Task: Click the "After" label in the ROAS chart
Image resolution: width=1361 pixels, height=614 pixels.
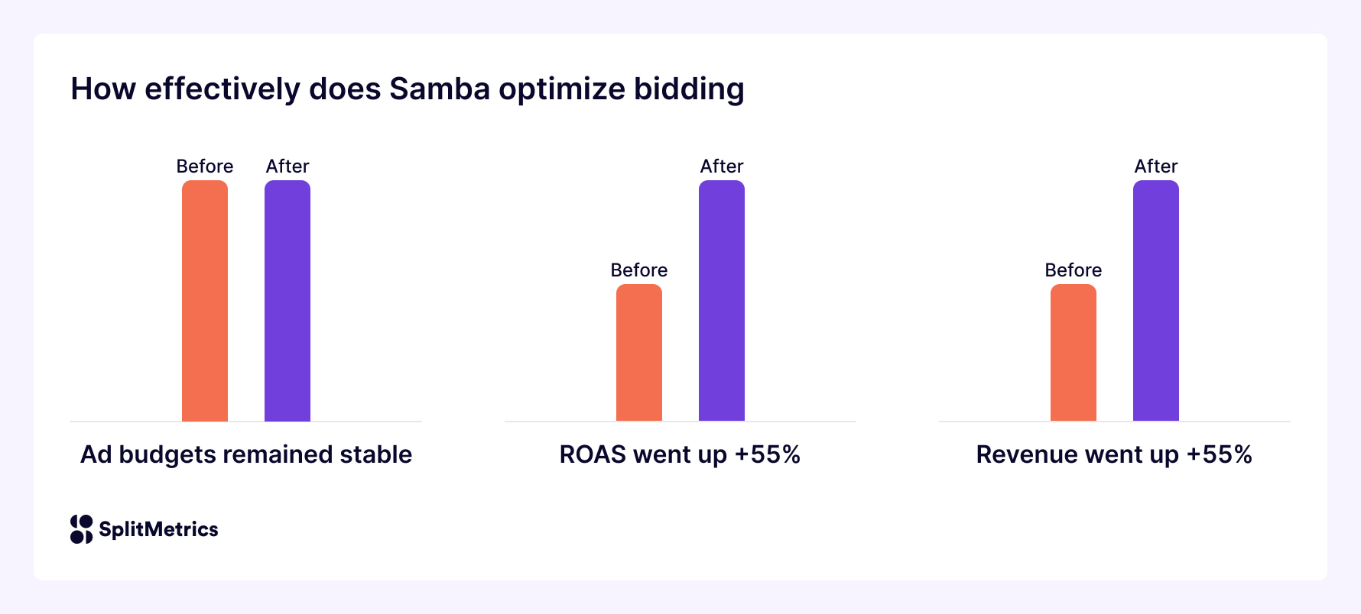Action: [x=722, y=166]
